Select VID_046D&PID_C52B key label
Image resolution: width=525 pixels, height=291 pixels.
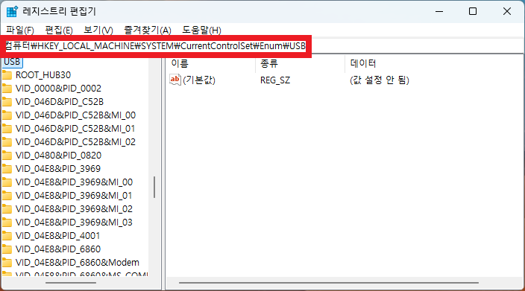[59, 101]
